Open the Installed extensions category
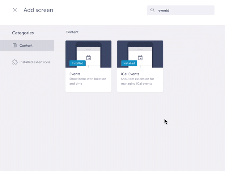Screen dimensions: 225x171 [35, 62]
